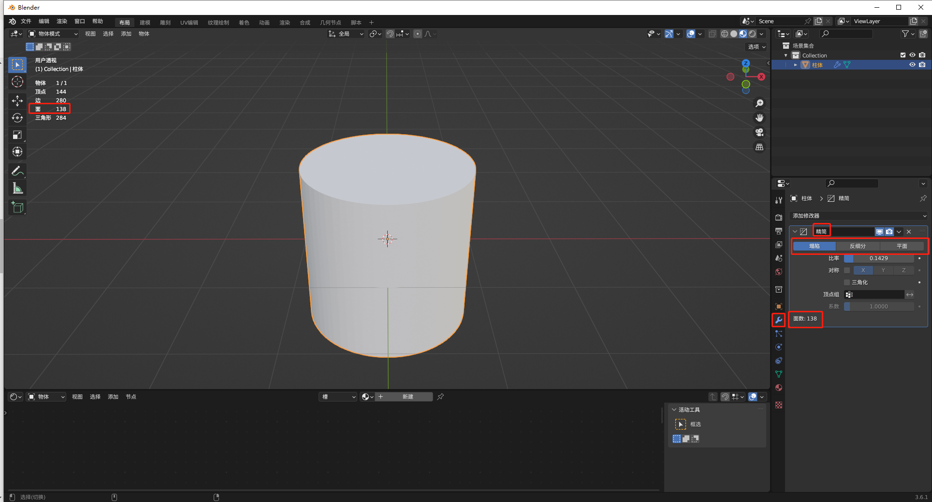Select the Add Cube tool

pos(17,208)
